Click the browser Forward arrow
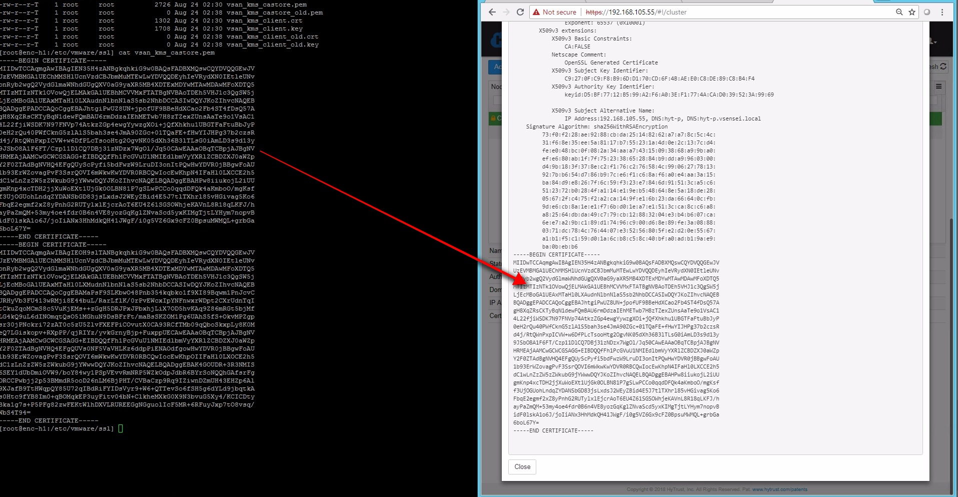 click(506, 12)
